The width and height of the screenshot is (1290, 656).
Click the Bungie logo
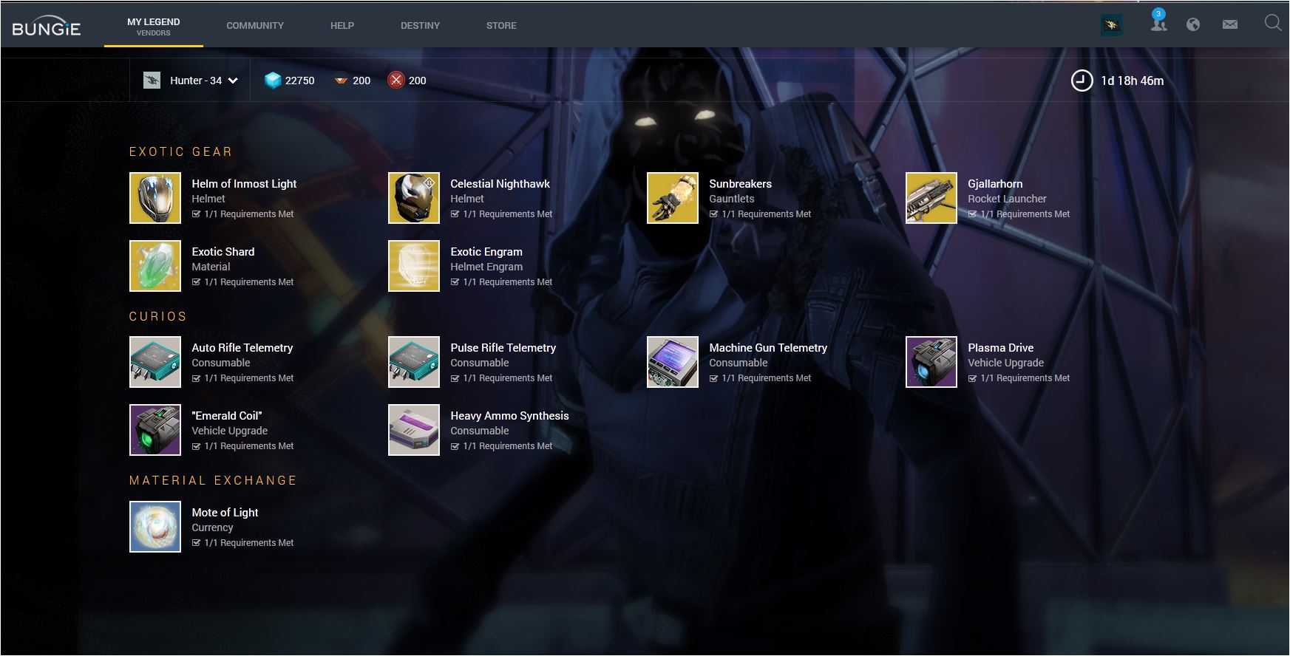coord(47,28)
